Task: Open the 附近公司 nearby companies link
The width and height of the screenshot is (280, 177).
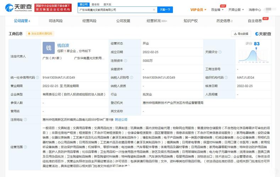Action: pos(121,120)
